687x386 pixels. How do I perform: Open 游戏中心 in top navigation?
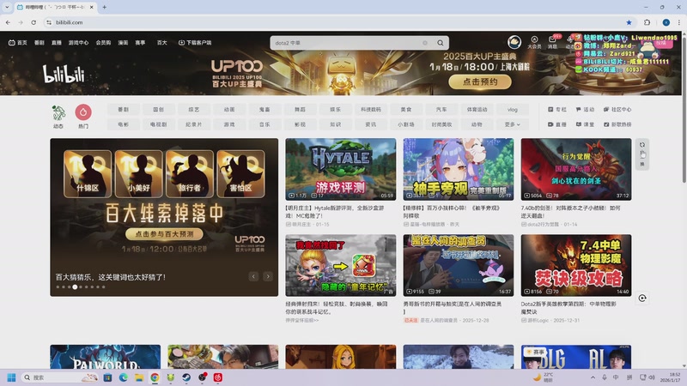(78, 42)
